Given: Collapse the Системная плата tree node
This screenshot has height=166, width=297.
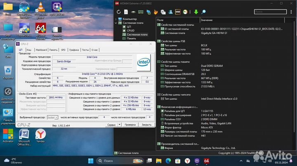Looking at the screenshot, I should tap(116, 23).
